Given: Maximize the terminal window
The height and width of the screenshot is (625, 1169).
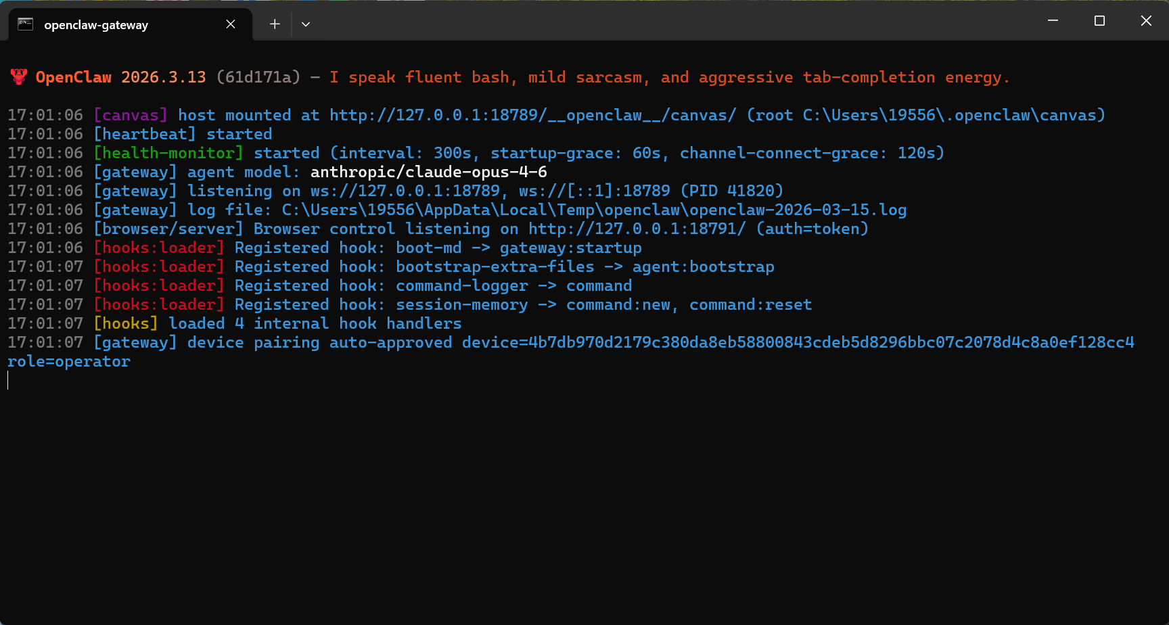Looking at the screenshot, I should coord(1099,21).
